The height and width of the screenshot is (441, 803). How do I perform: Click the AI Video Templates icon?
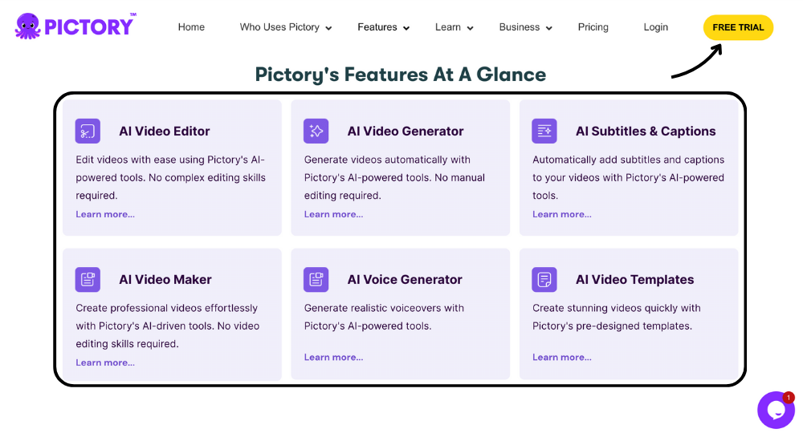tap(544, 279)
